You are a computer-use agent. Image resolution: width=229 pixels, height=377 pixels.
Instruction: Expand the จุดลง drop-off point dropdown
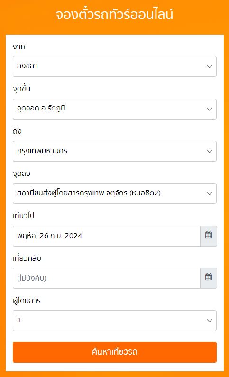115,193
